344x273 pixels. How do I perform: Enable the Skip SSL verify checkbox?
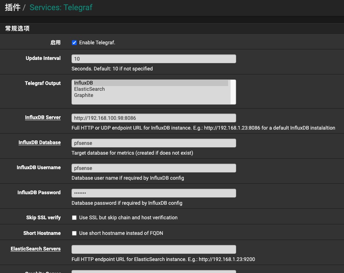[x=74, y=218]
